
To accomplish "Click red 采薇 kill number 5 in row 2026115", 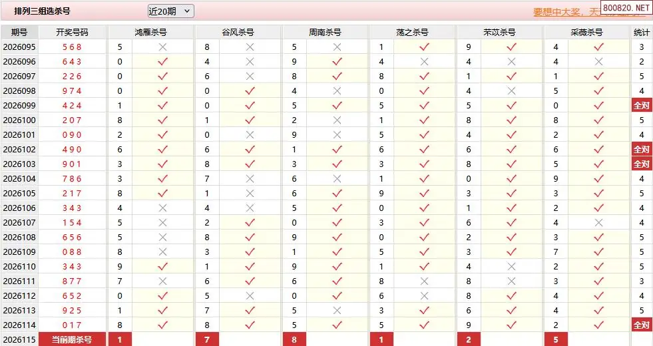I will tap(556, 339).
